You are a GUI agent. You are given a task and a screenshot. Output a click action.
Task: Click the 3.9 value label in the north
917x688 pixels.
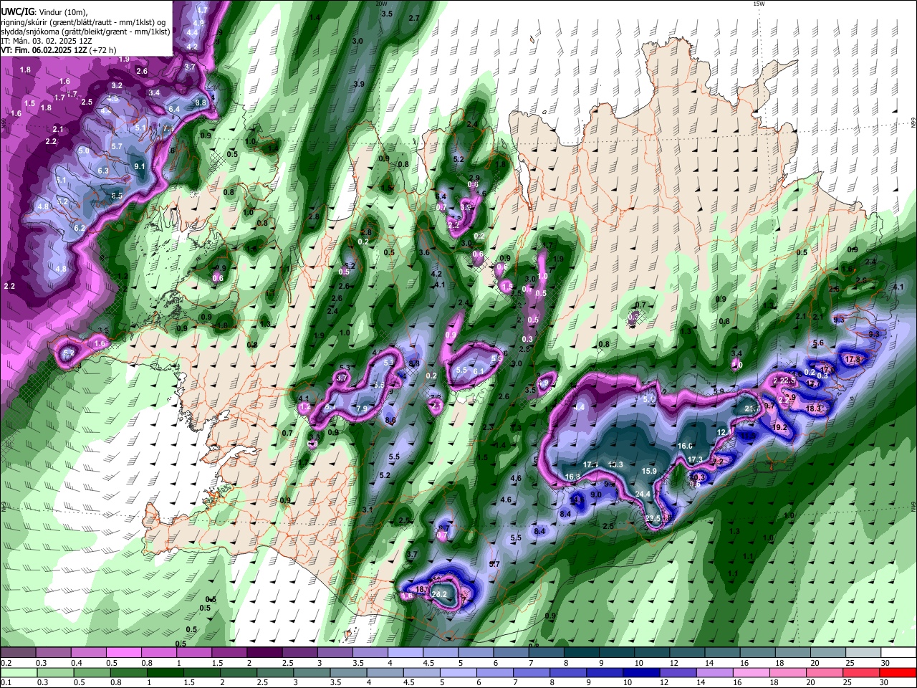[x=359, y=84]
